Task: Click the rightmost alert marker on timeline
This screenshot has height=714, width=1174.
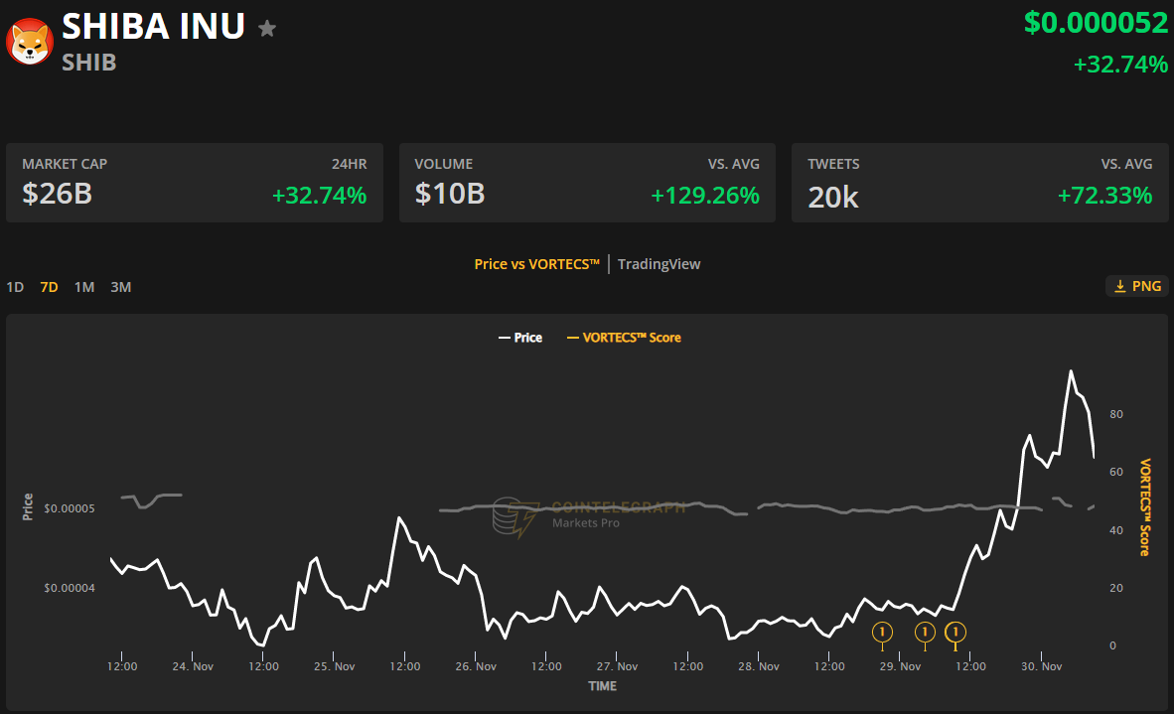Action: (x=955, y=632)
